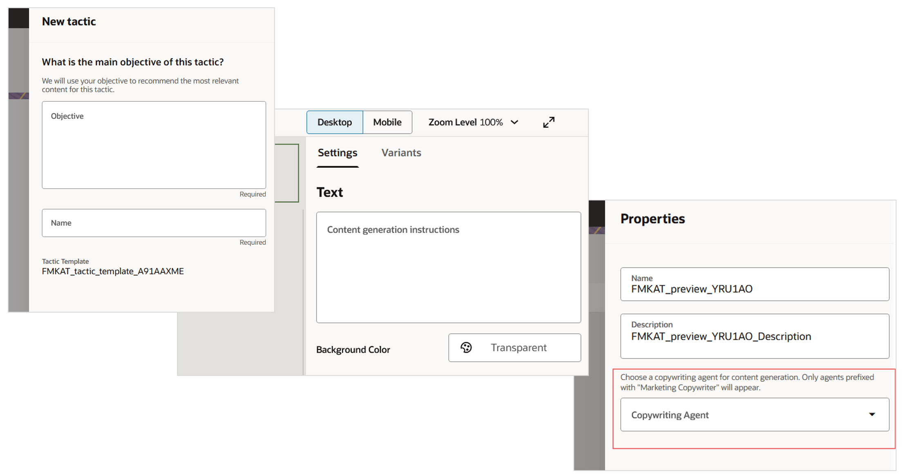Viewport: 904px width, 476px height.
Task: Open the Variants tab
Action: click(x=401, y=153)
